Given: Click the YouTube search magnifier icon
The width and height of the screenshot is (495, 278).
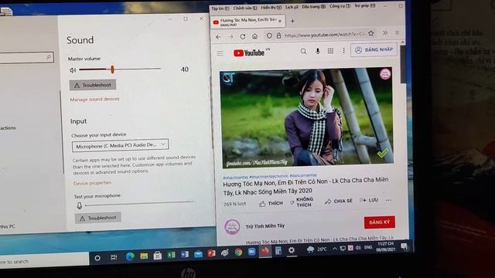Looking at the screenshot, I should tap(303, 52).
